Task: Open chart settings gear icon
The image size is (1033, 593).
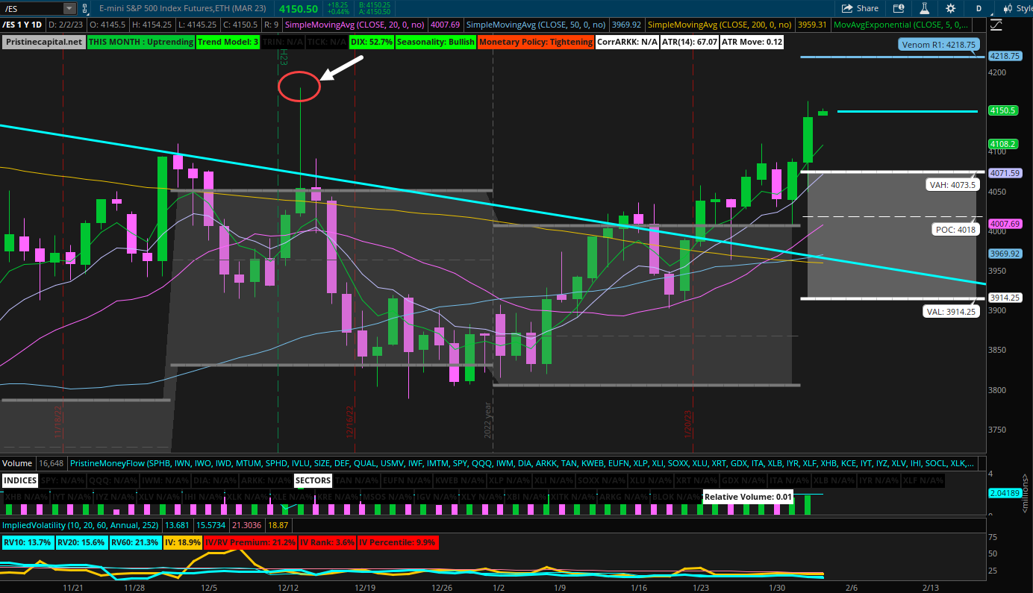Action: tap(950, 8)
